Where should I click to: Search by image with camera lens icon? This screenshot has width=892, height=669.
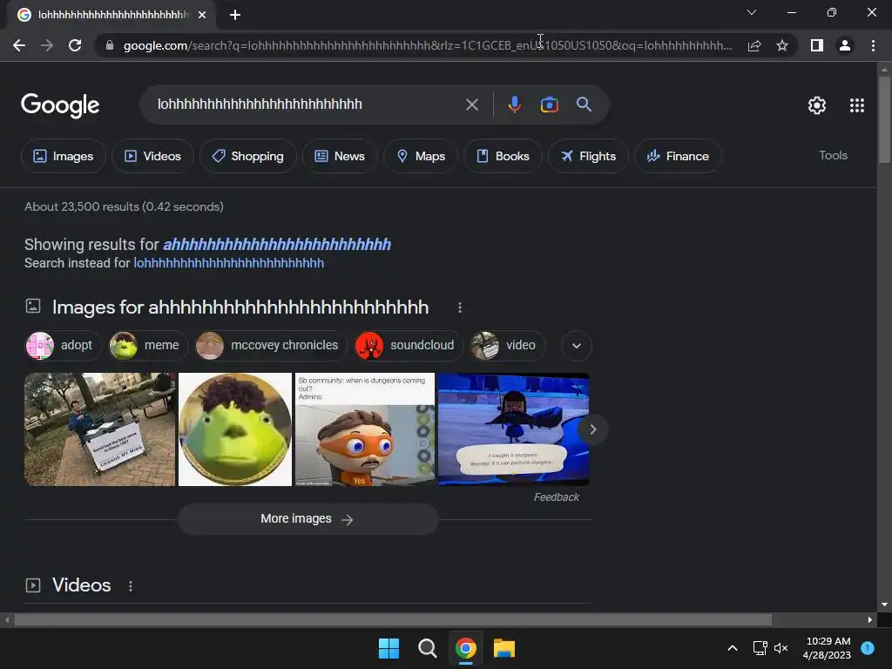tap(549, 105)
